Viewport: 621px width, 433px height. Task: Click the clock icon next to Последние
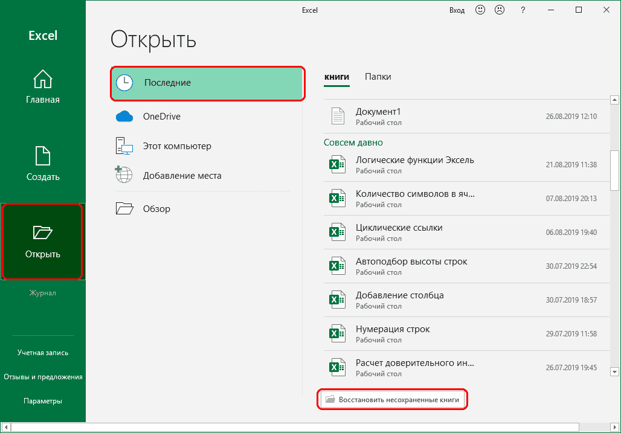(124, 83)
